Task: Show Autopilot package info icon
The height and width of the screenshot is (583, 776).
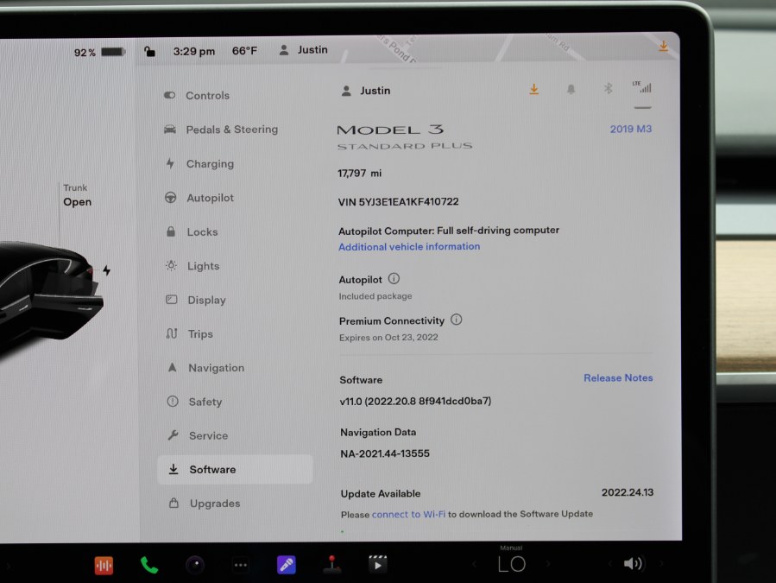Action: (x=394, y=278)
